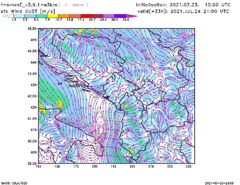This screenshot has width=240, height=185.
Task: Click the '44.5N' latitude label
Action: coord(32,51)
